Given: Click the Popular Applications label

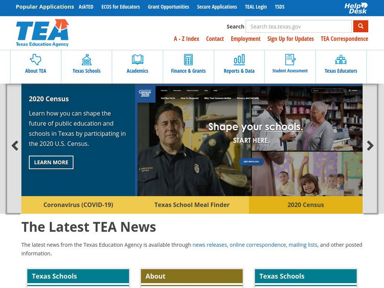Looking at the screenshot, I should pos(45,7).
